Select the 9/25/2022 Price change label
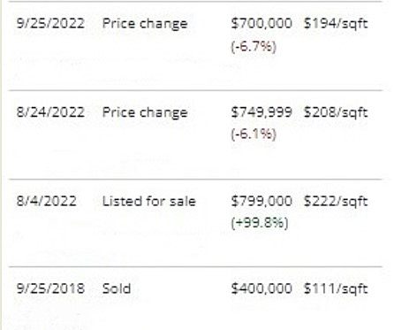The height and width of the screenshot is (330, 394). pos(145,24)
